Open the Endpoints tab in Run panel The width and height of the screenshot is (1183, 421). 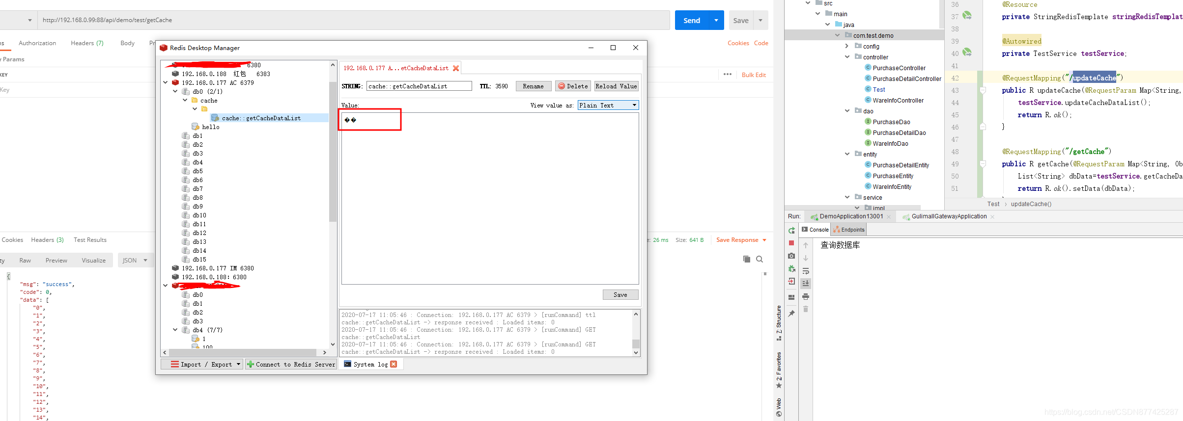pos(849,230)
